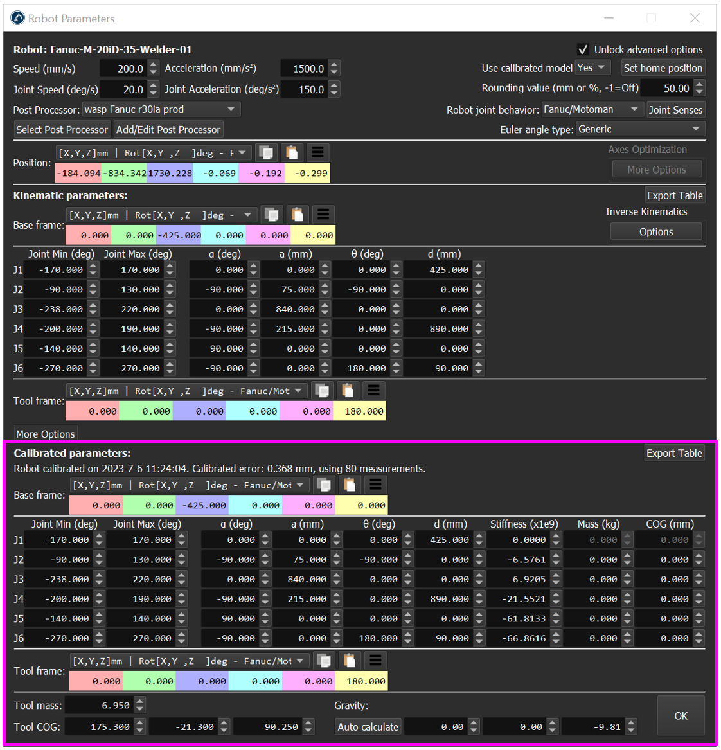Open the menu icon beside Position format
The width and height of the screenshot is (721, 750).
tap(317, 153)
